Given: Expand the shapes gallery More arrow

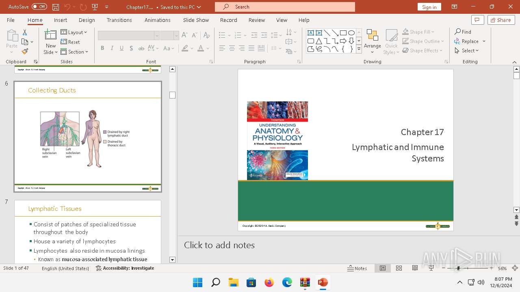Looking at the screenshot, I should (359, 49).
